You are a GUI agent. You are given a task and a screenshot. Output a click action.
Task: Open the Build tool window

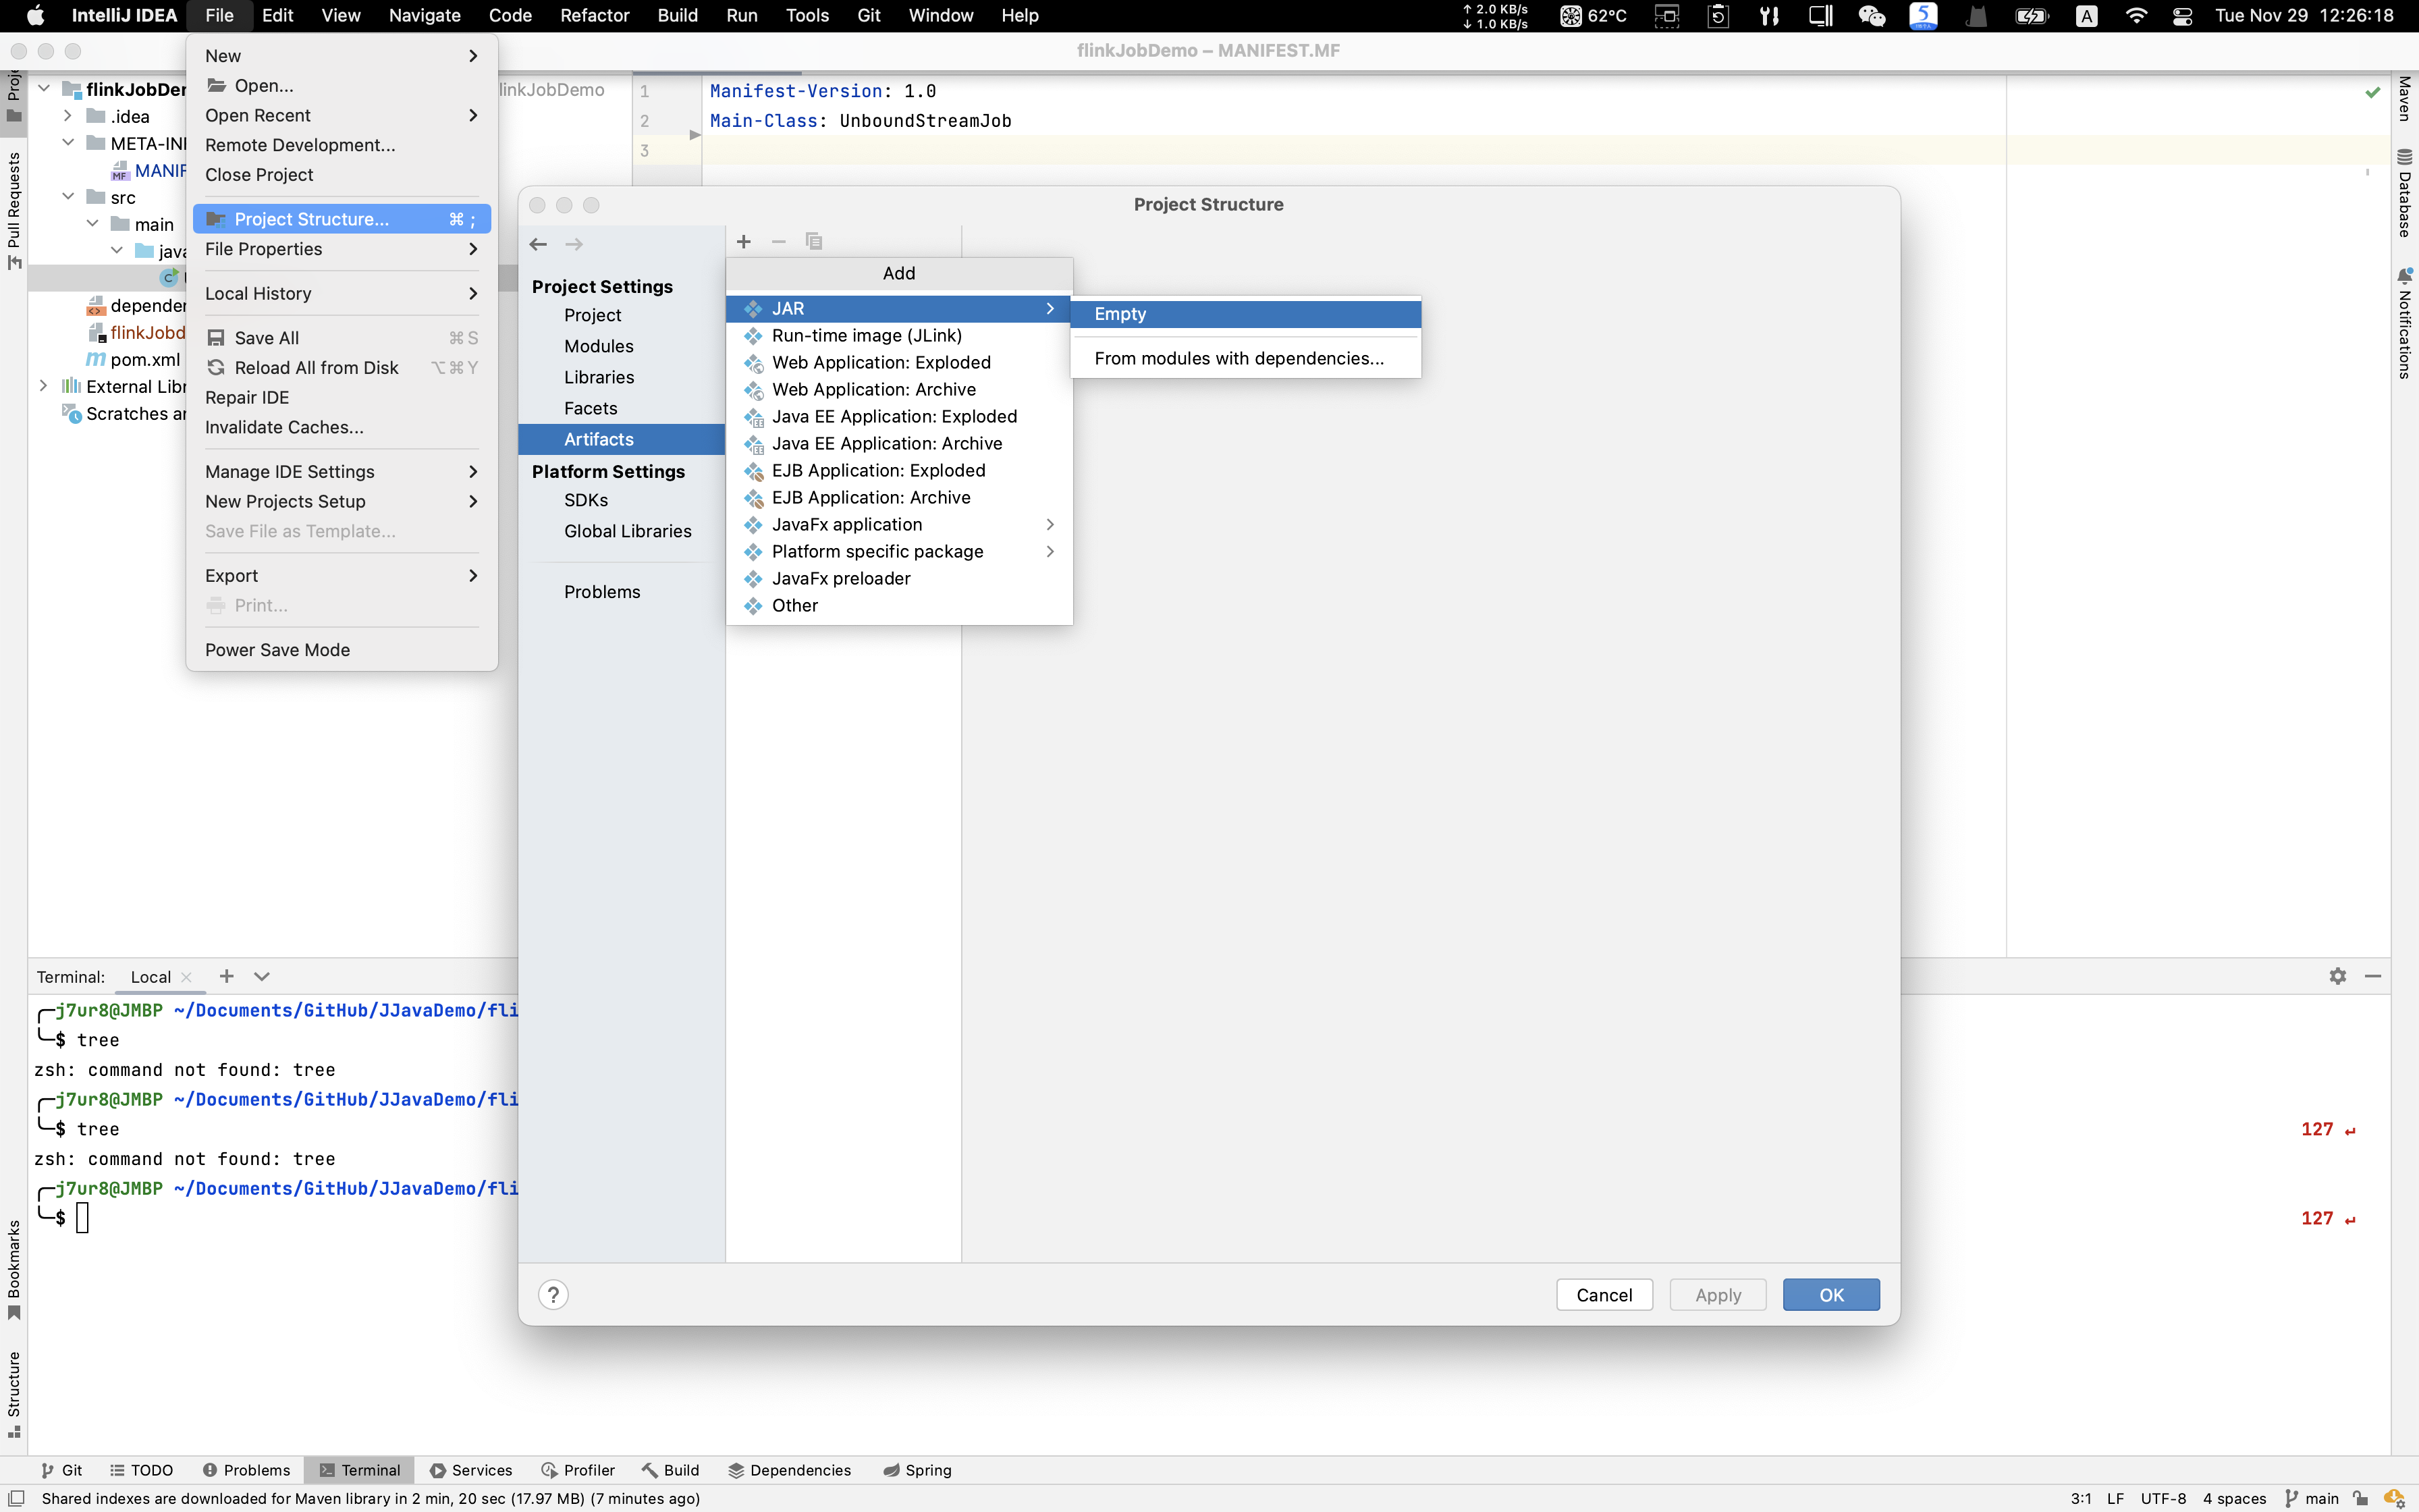(670, 1470)
